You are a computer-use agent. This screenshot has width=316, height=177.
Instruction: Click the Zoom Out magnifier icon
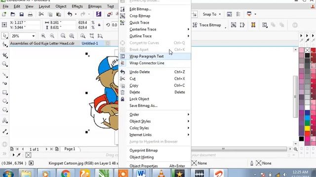52,36
